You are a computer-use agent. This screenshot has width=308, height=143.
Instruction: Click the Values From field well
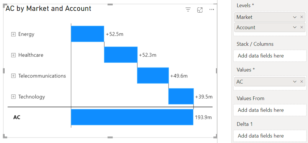[x=270, y=110]
